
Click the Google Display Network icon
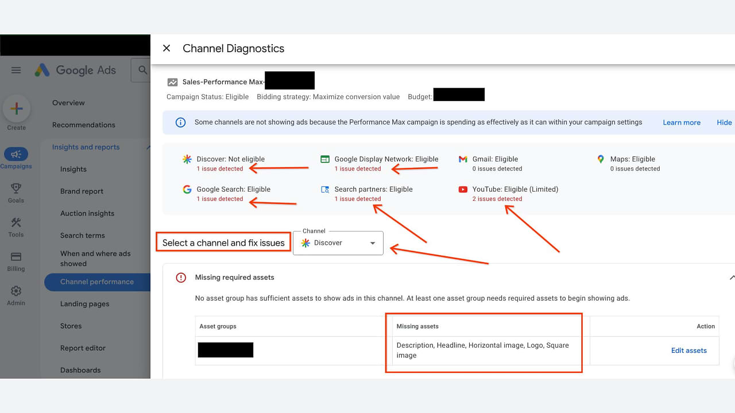pos(325,159)
